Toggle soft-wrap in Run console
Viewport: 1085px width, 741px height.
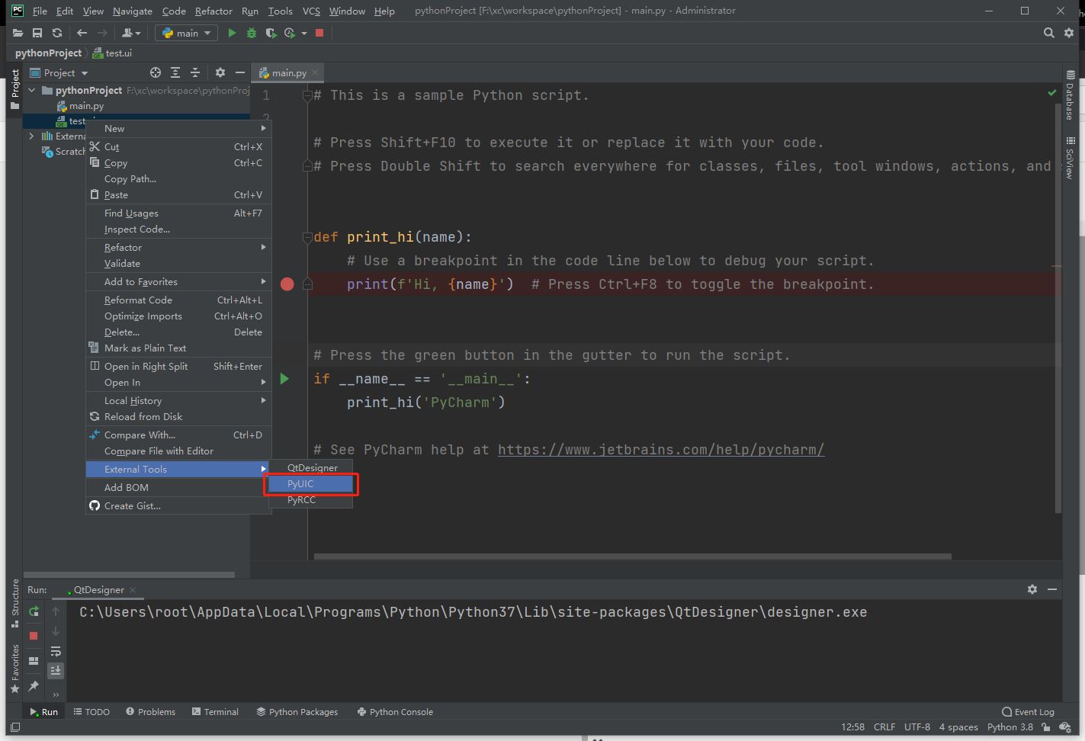tap(56, 651)
